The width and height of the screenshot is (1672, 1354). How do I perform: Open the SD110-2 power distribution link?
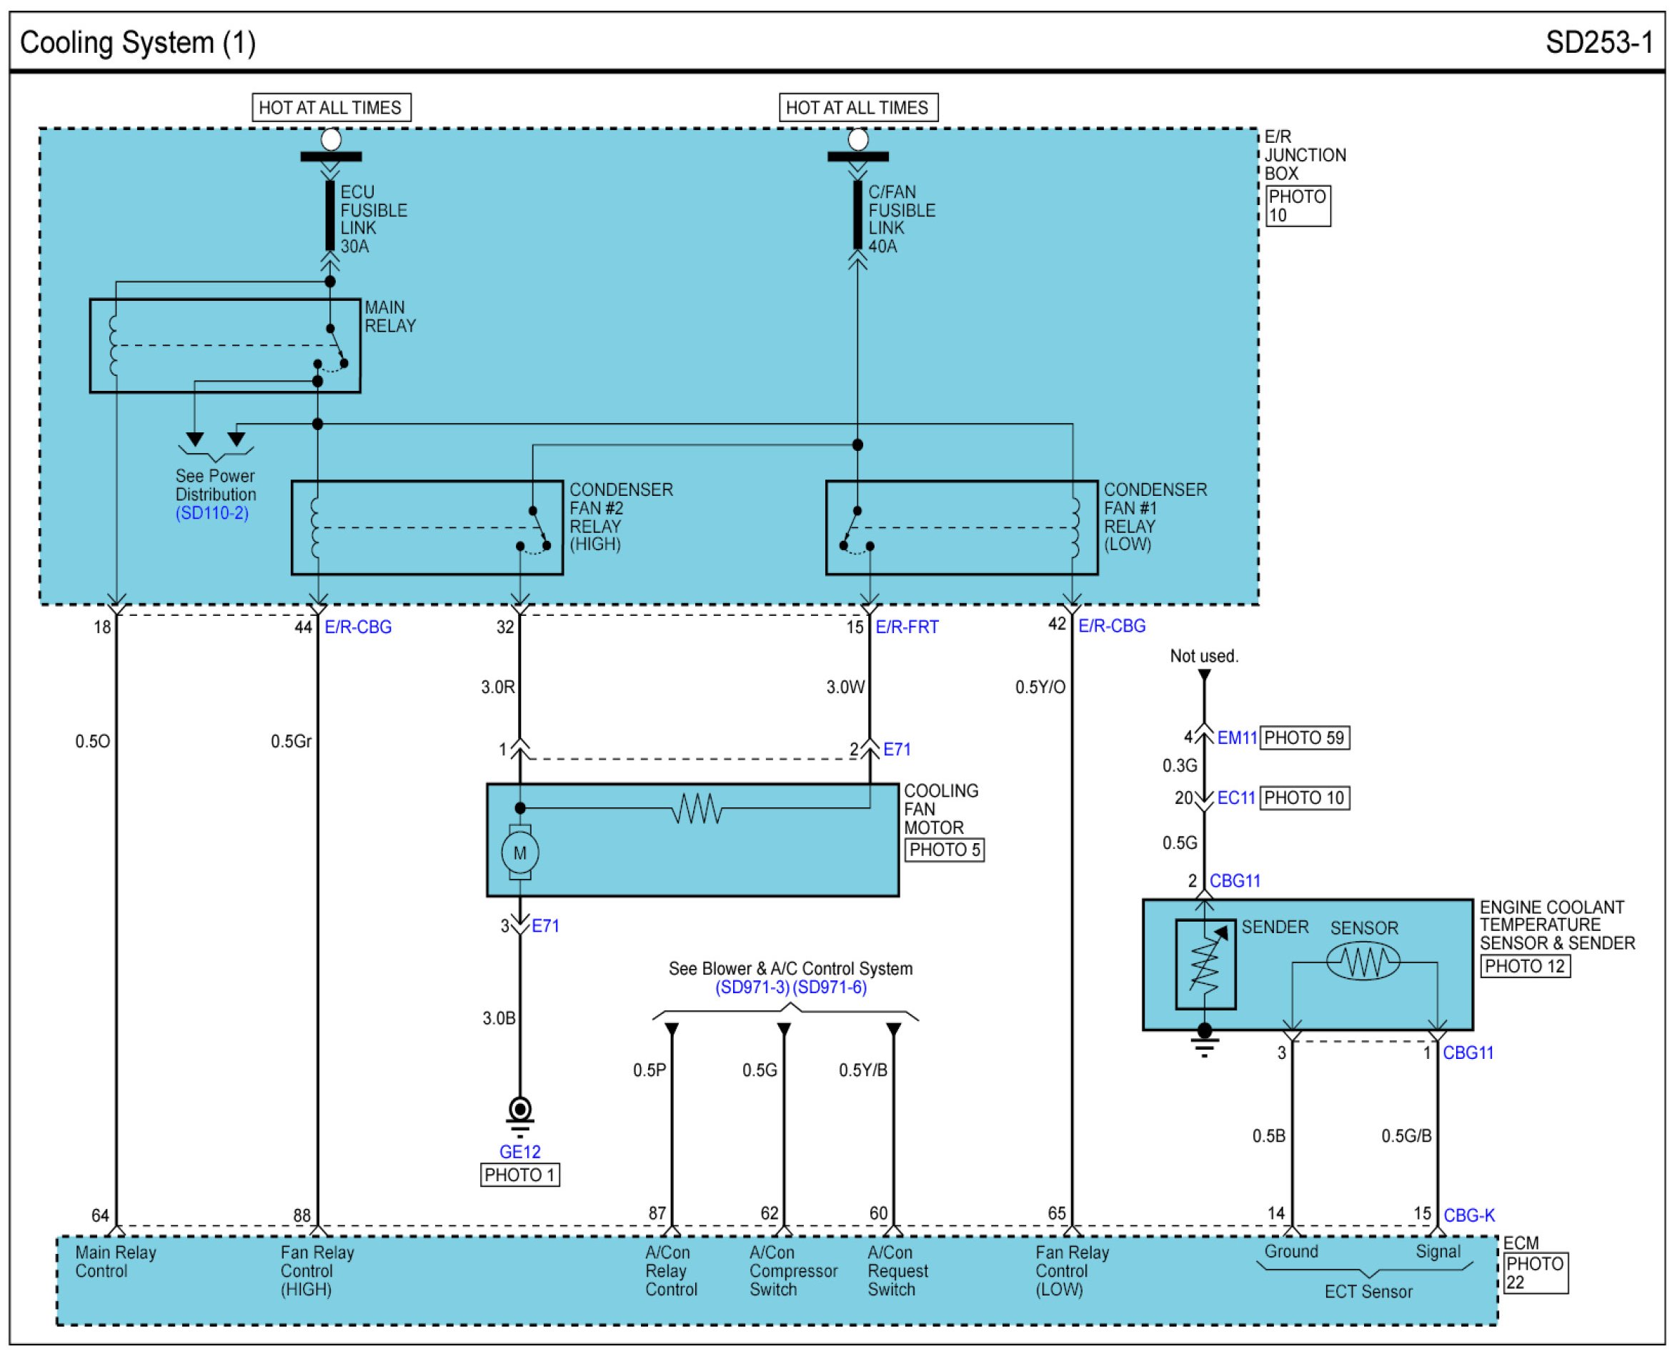(212, 513)
